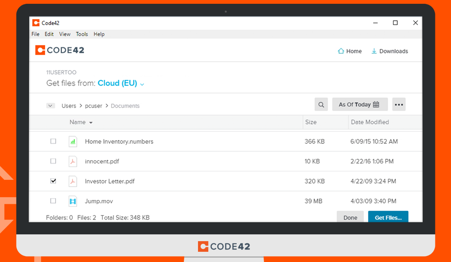Click the search magnifier icon
451x262 pixels.
[x=321, y=104]
